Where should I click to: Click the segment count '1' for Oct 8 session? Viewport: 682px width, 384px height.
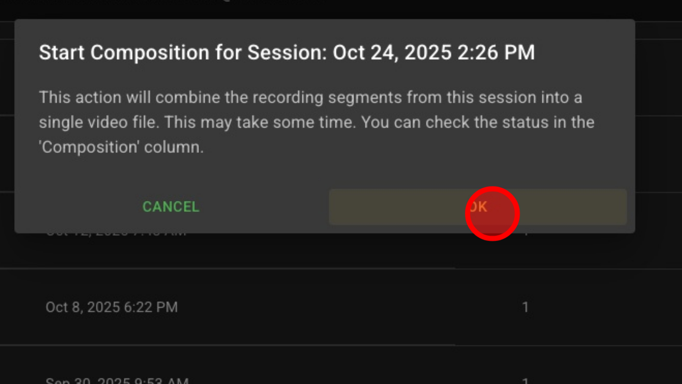(525, 307)
